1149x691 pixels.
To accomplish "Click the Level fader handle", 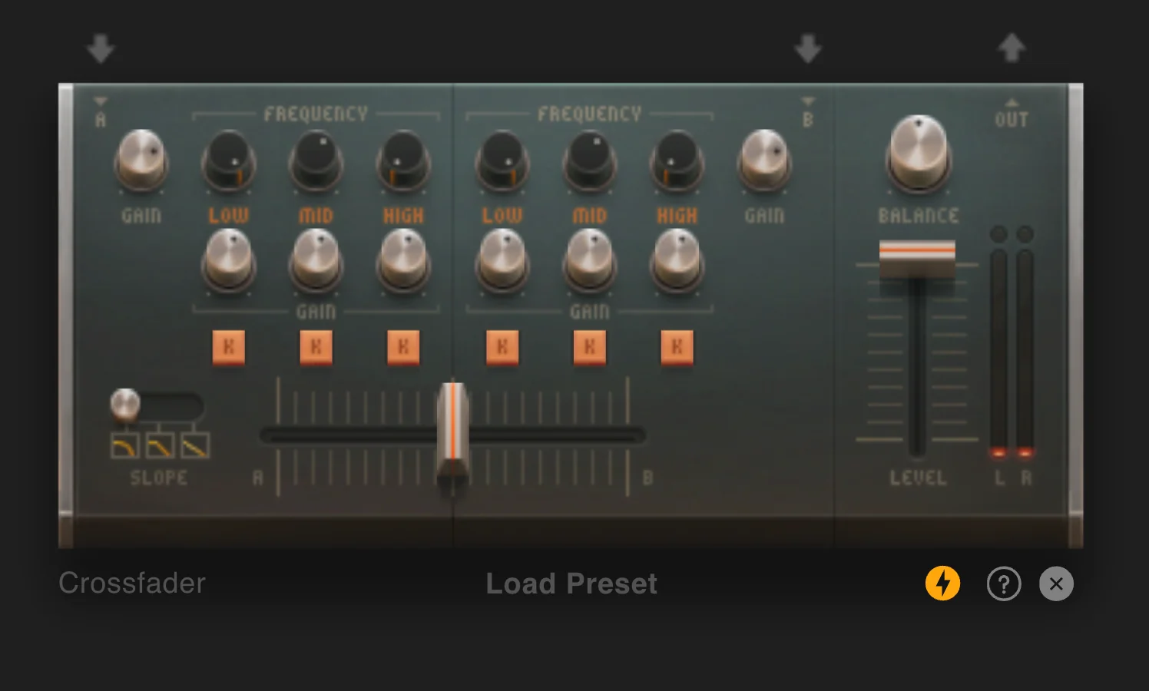I will click(916, 260).
